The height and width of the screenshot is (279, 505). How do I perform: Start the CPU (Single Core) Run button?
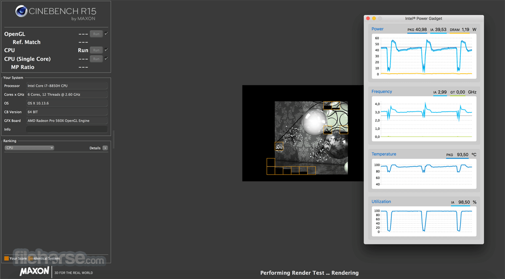[x=96, y=59]
